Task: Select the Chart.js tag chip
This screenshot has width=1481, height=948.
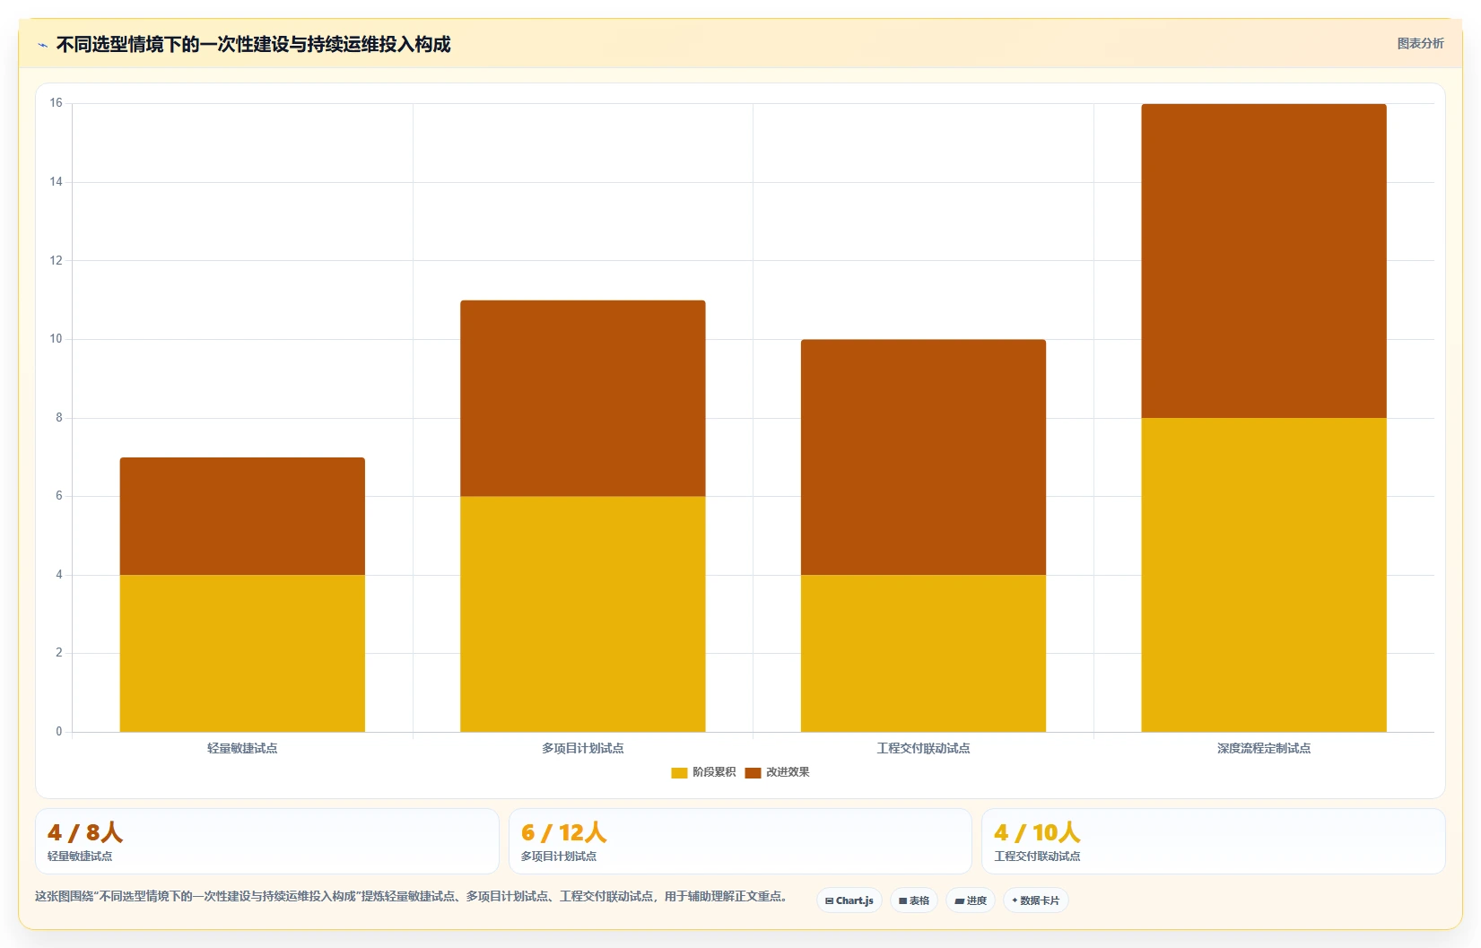Action: coord(849,900)
